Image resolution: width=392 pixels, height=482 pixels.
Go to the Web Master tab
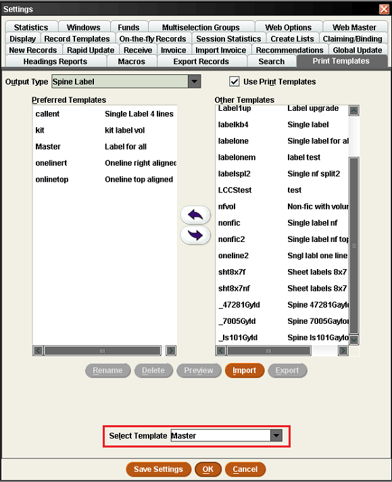354,27
